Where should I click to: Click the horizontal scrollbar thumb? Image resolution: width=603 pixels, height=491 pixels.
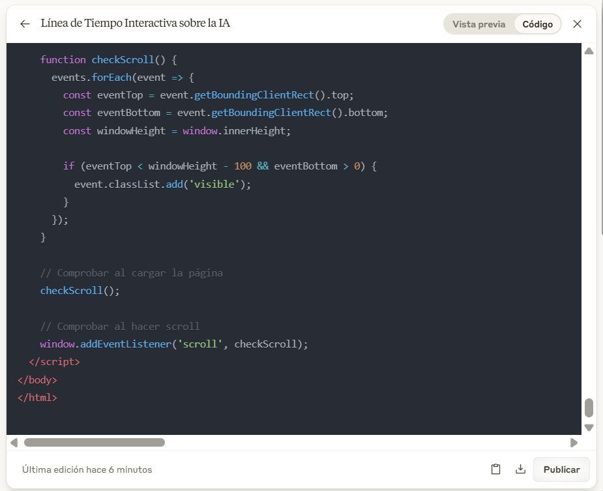click(95, 443)
